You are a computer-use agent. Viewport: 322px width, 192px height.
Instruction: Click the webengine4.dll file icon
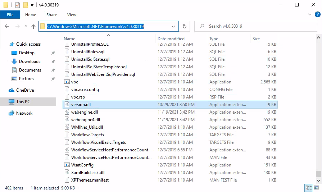point(67,120)
